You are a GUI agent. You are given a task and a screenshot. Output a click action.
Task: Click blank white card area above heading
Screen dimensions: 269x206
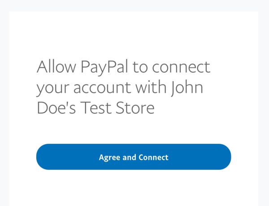pyautogui.click(x=134, y=34)
